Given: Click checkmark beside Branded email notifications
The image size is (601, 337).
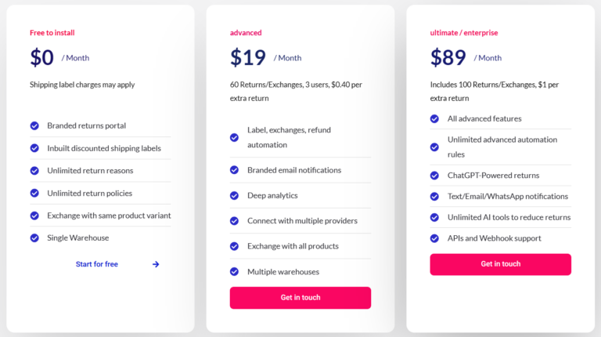Looking at the screenshot, I should (x=234, y=170).
